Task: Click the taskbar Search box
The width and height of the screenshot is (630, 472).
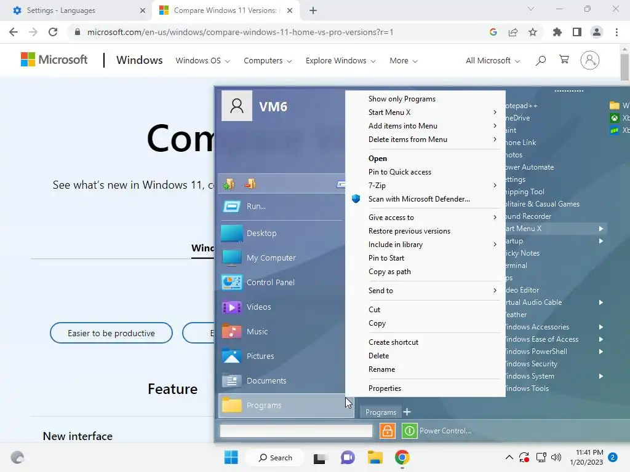Action: click(276, 457)
